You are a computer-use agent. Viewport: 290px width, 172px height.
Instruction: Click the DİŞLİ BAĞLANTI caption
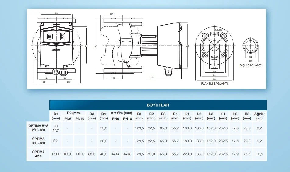click(250, 65)
